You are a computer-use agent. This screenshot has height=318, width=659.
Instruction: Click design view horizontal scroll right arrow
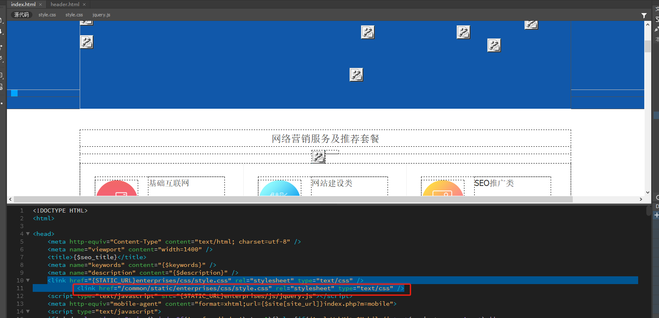click(x=641, y=199)
